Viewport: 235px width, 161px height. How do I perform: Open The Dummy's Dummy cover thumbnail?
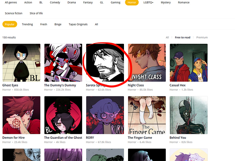coord(63,63)
